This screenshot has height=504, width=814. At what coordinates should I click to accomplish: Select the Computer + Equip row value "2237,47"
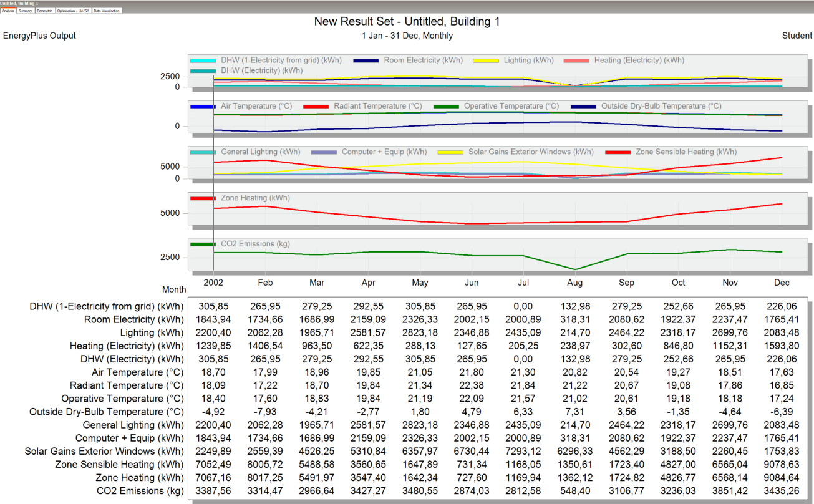(730, 438)
